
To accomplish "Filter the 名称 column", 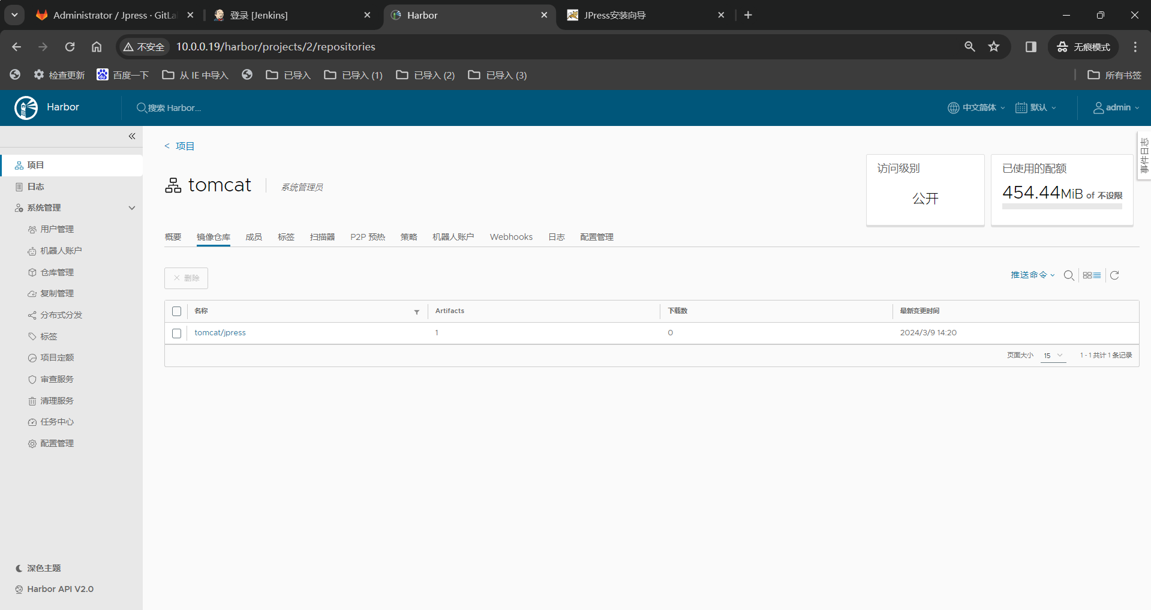I will point(417,312).
